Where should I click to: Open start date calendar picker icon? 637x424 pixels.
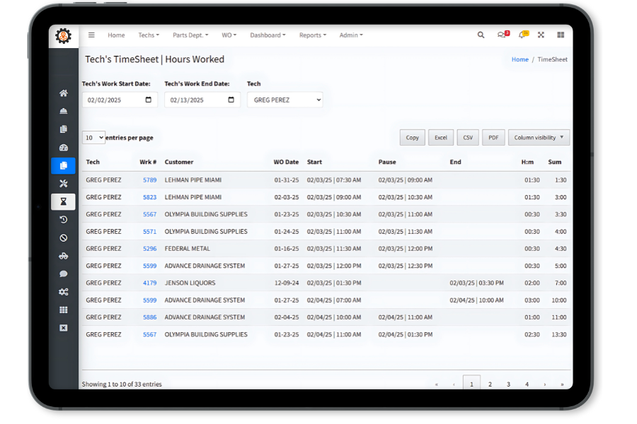click(x=149, y=100)
